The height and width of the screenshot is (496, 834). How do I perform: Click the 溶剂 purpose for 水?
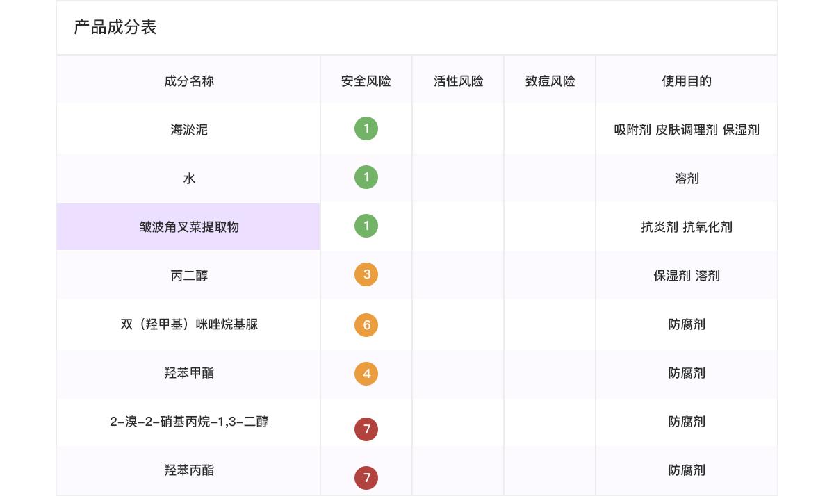(687, 179)
